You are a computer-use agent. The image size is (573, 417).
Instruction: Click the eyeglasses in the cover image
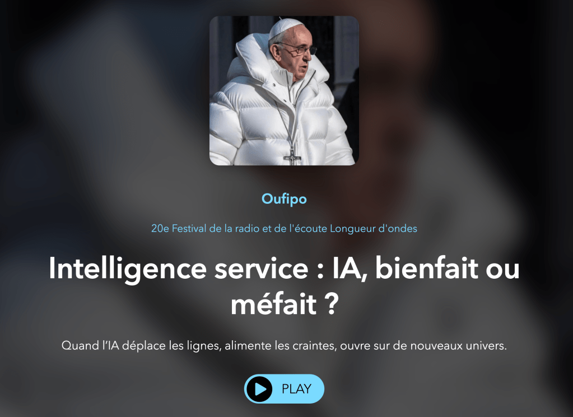pos(298,49)
